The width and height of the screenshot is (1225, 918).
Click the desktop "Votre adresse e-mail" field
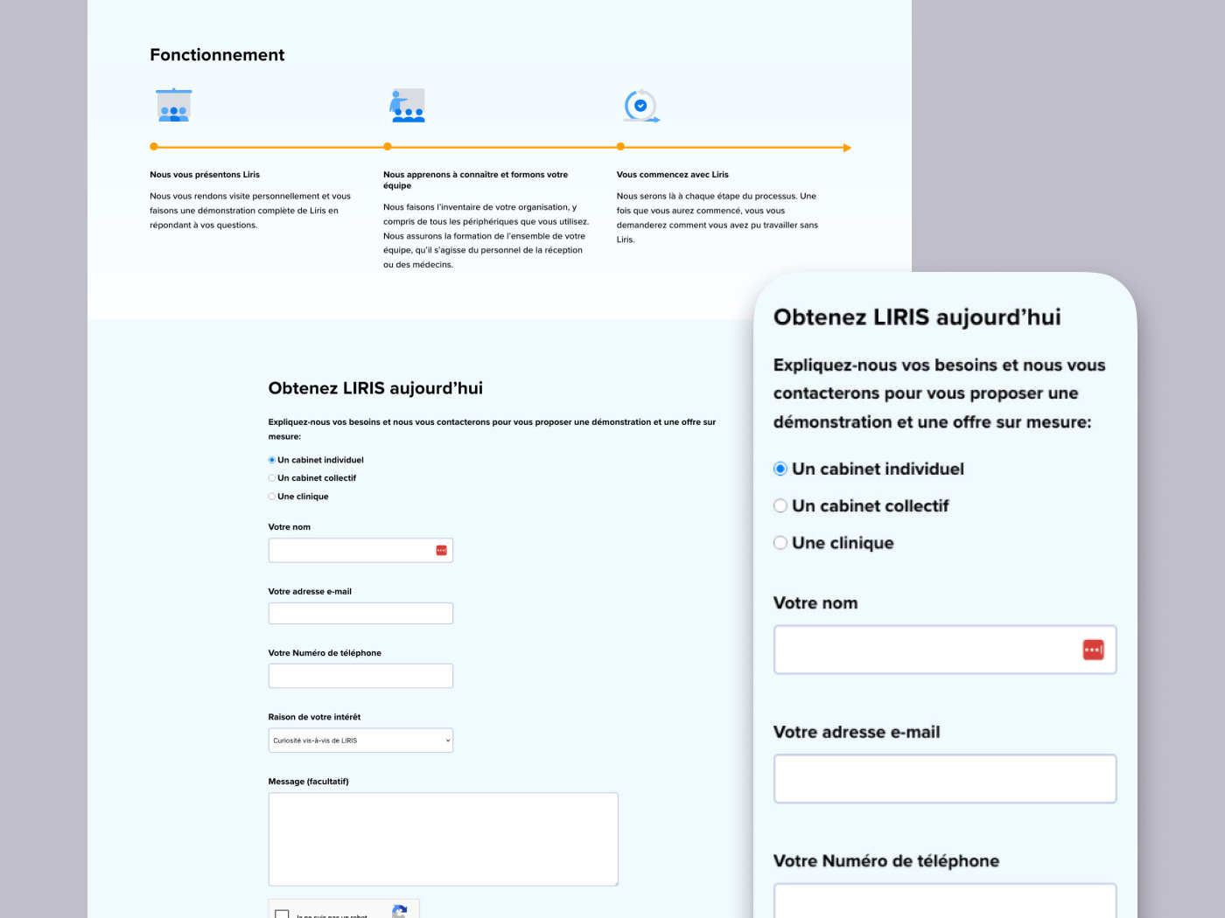tap(360, 613)
